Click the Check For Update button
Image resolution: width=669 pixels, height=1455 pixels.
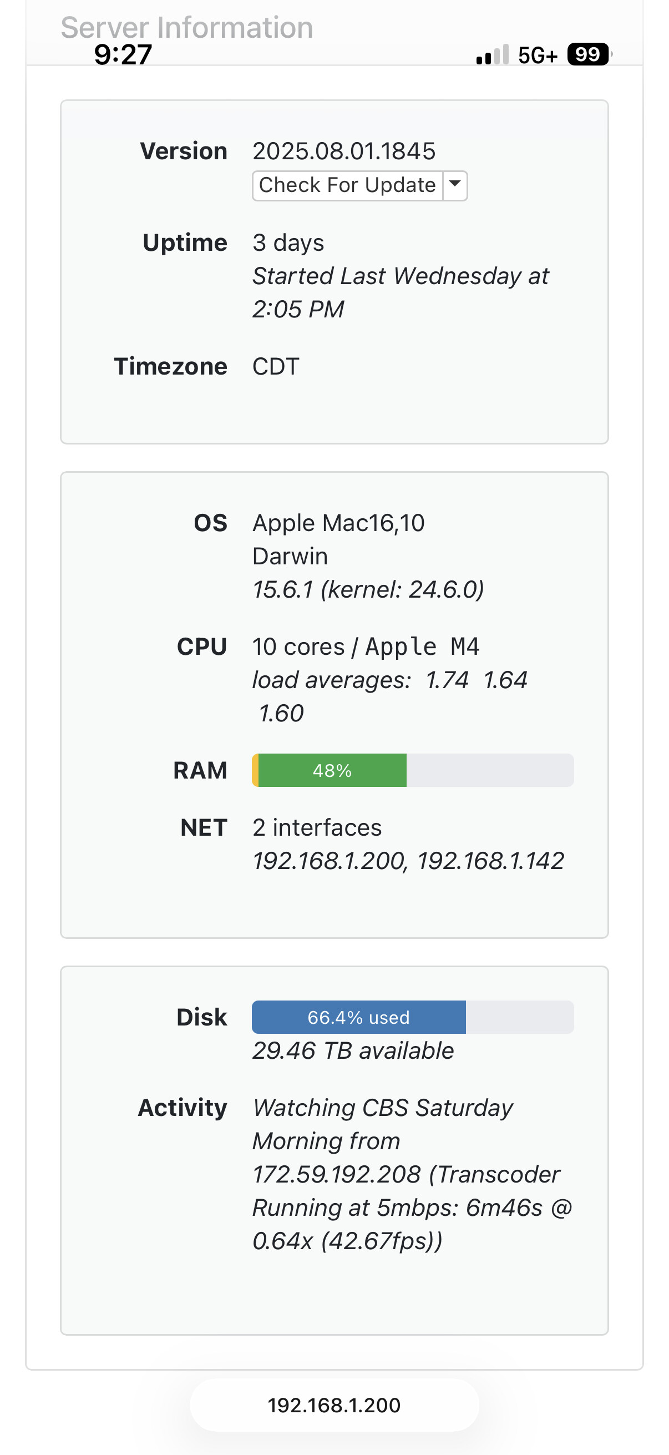pyautogui.click(x=347, y=185)
